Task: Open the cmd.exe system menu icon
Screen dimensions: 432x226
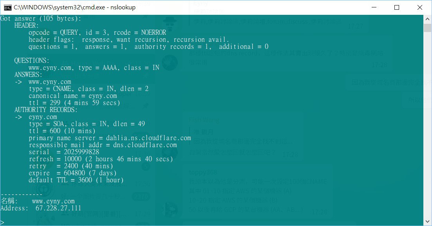Action: [x=7, y=7]
